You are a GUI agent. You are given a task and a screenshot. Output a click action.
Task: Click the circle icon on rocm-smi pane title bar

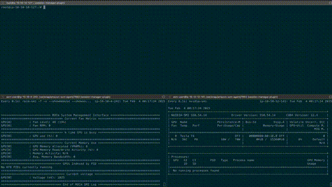[x=163, y=97]
